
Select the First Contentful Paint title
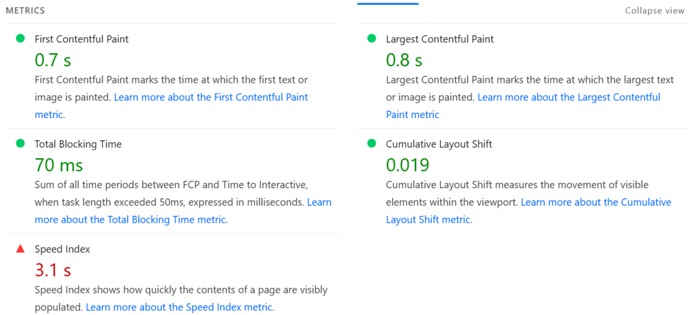pyautogui.click(x=82, y=39)
